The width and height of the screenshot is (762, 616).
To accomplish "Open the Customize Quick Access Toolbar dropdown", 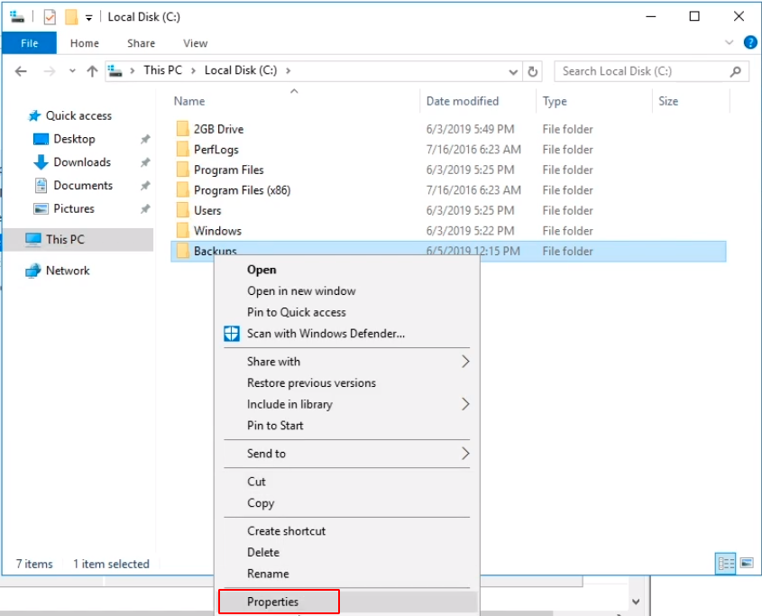I will (89, 18).
